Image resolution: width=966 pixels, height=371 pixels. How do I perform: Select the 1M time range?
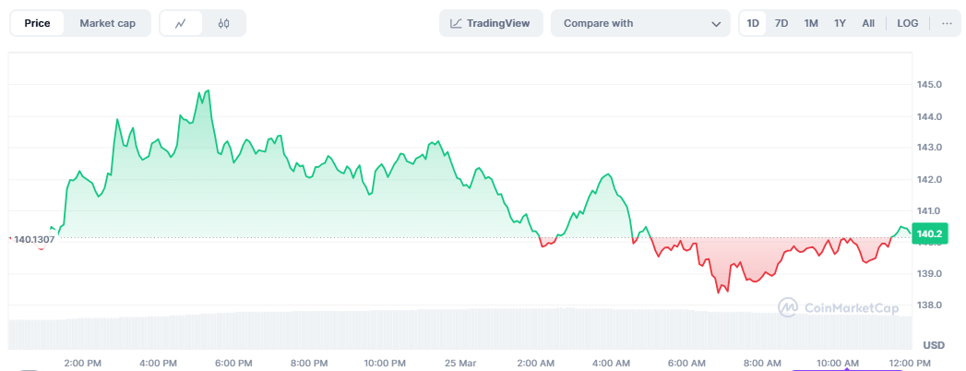click(x=811, y=23)
